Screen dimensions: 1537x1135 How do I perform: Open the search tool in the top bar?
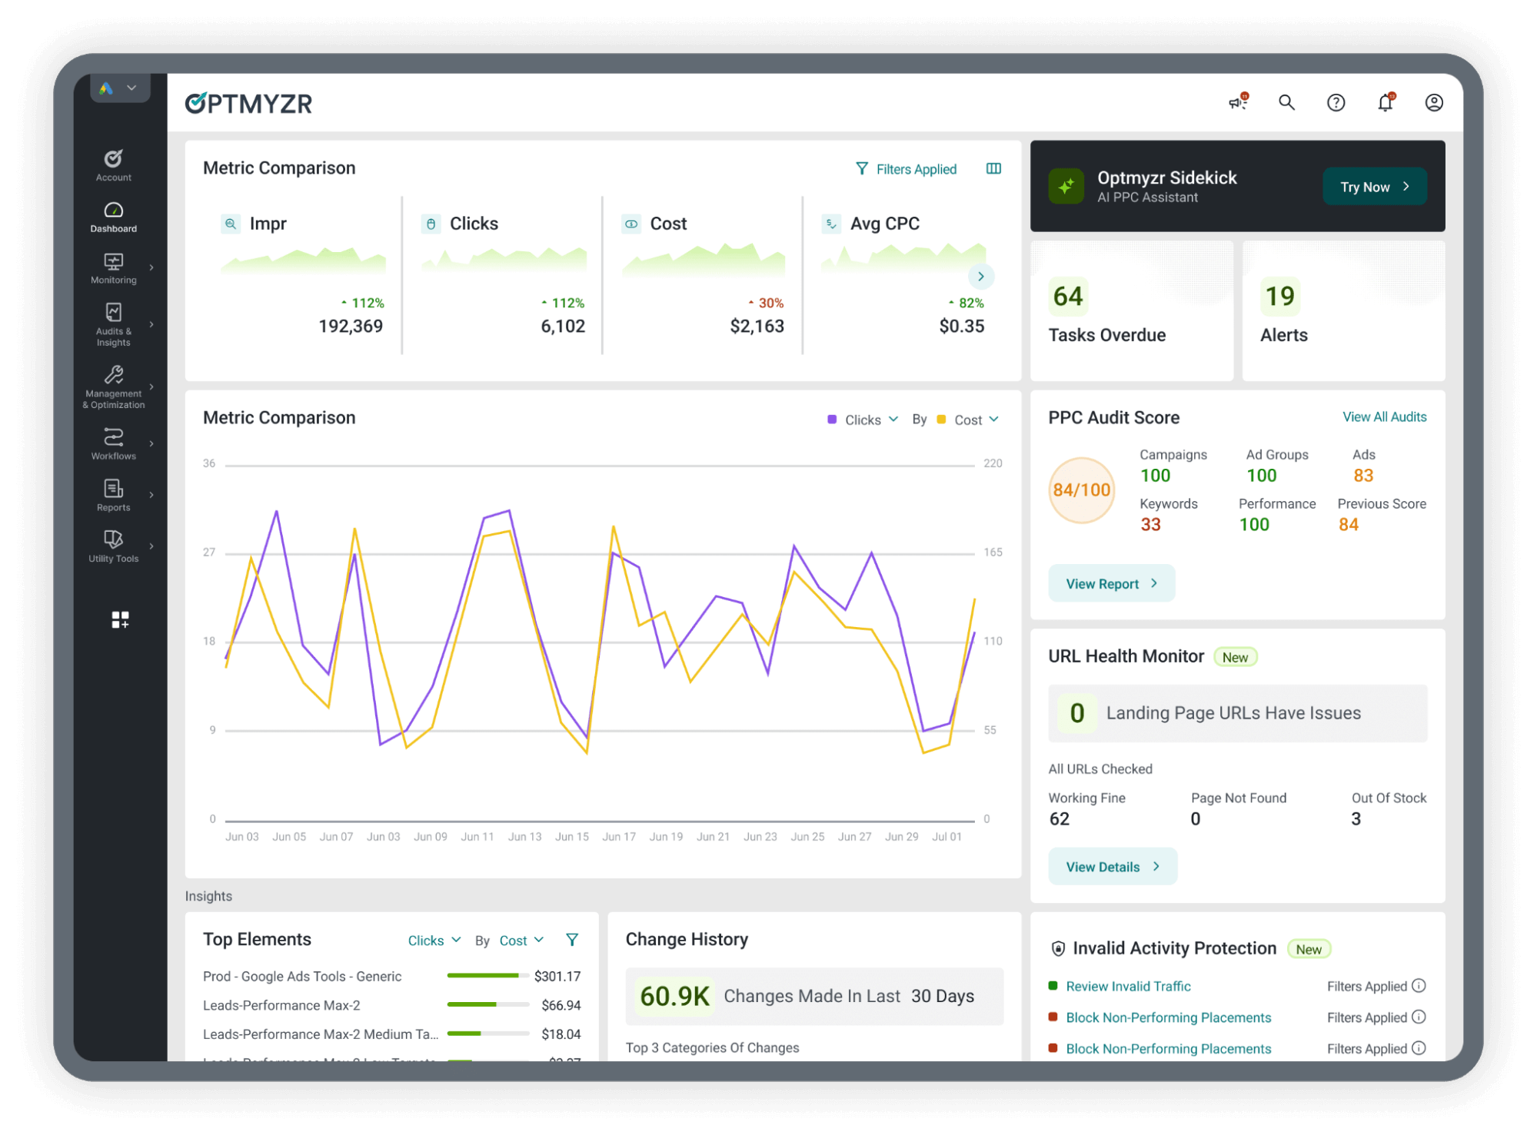(1287, 103)
